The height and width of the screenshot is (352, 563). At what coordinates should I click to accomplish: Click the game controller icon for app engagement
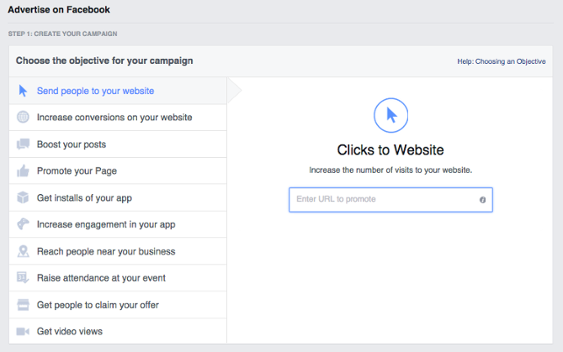click(23, 224)
